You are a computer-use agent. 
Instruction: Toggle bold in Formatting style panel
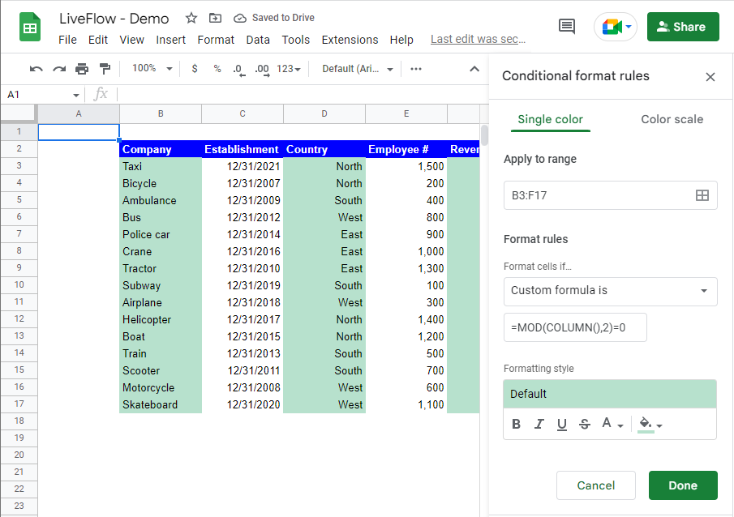point(517,423)
